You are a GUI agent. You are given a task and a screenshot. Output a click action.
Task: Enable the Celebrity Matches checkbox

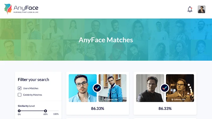(x=20, y=95)
